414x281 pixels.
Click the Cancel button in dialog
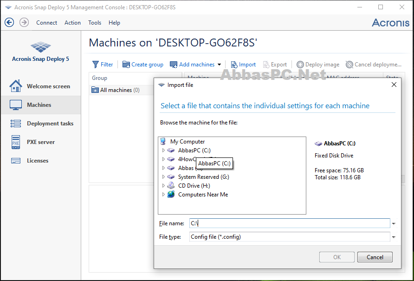[375, 257]
